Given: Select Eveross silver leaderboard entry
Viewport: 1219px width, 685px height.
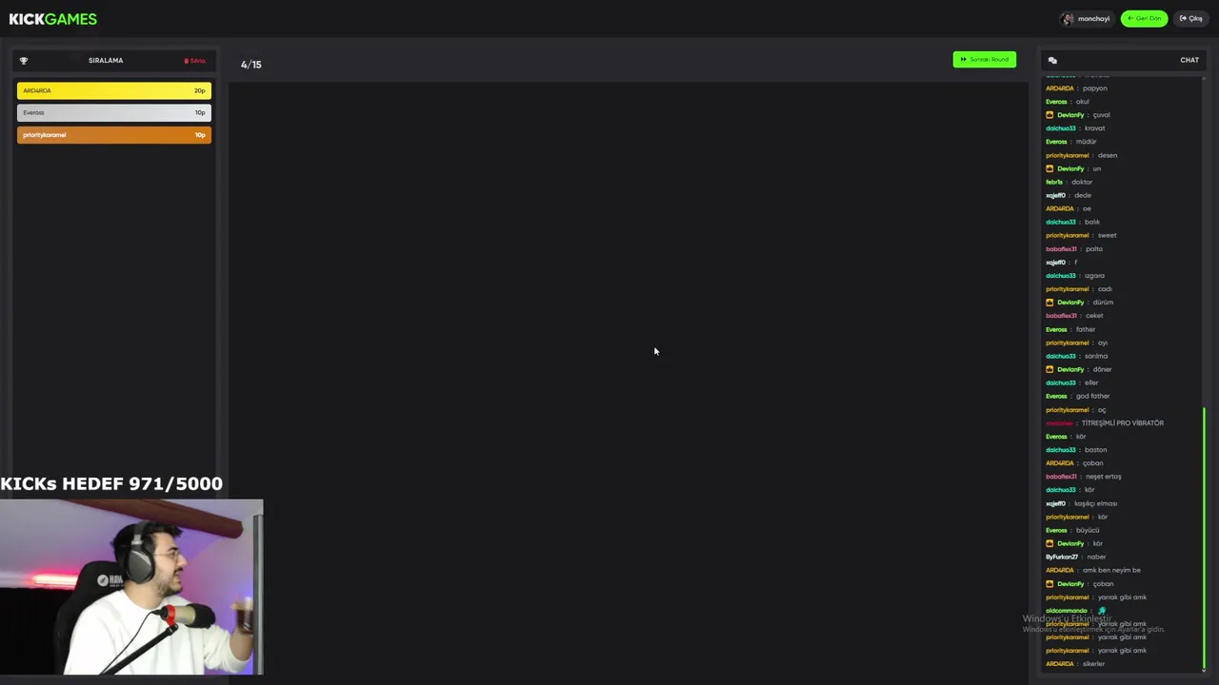Looking at the screenshot, I should point(114,112).
